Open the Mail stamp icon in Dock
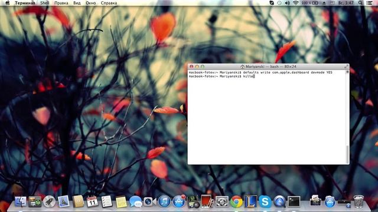Viewport: 378px width, 212px height. pyautogui.click(x=64, y=201)
